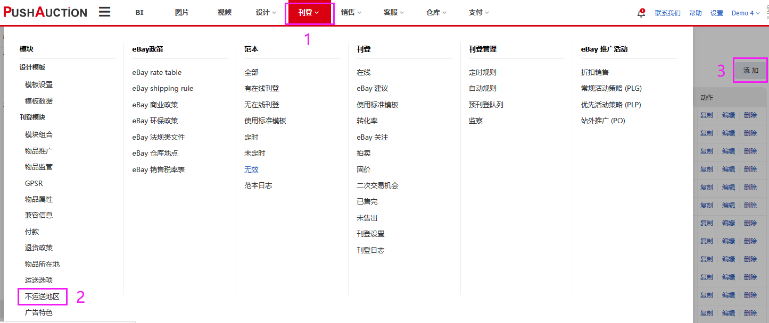Open eBay 销售税率表
The height and width of the screenshot is (323, 769).
point(159,169)
